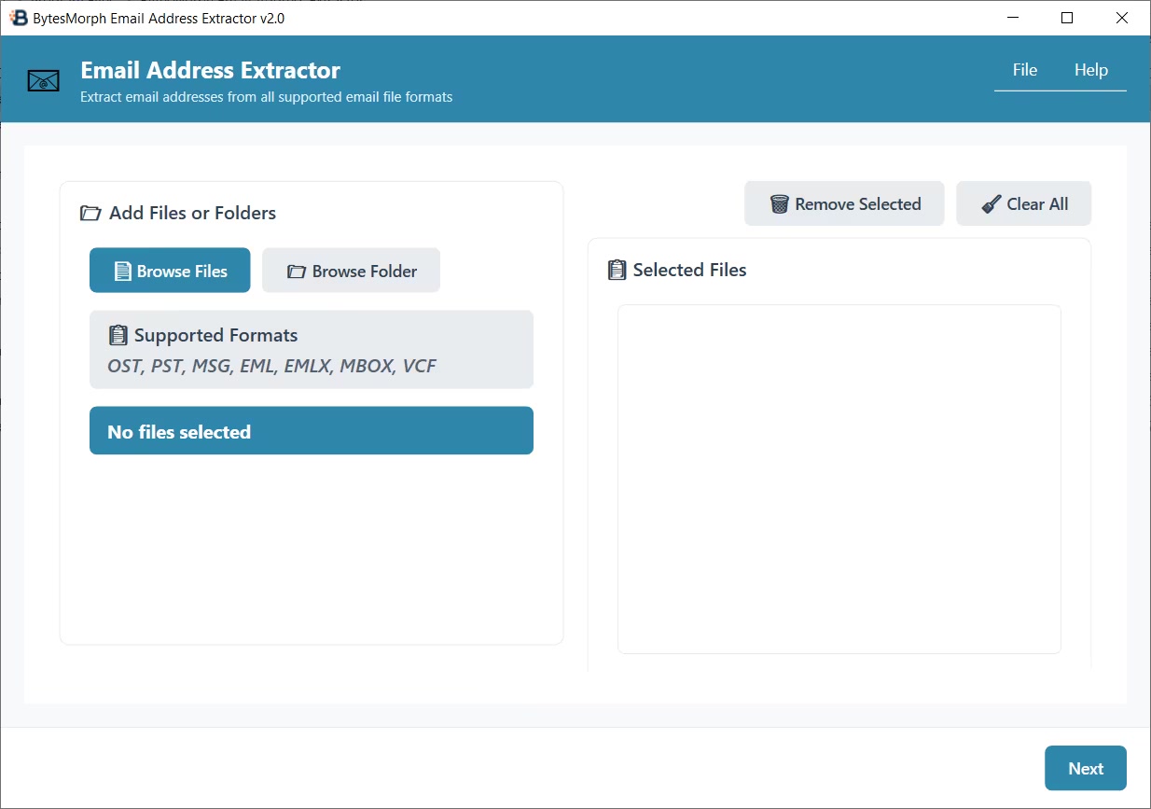This screenshot has width=1151, height=809.
Task: Click folder icon beside Add Files or Folders
Action: point(90,214)
